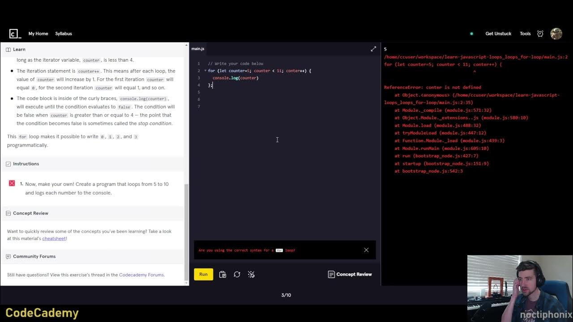Place cursor on console.log(counter) line
Image resolution: width=573 pixels, height=322 pixels.
pyautogui.click(x=235, y=78)
